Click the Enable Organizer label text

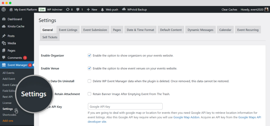click(x=52, y=55)
